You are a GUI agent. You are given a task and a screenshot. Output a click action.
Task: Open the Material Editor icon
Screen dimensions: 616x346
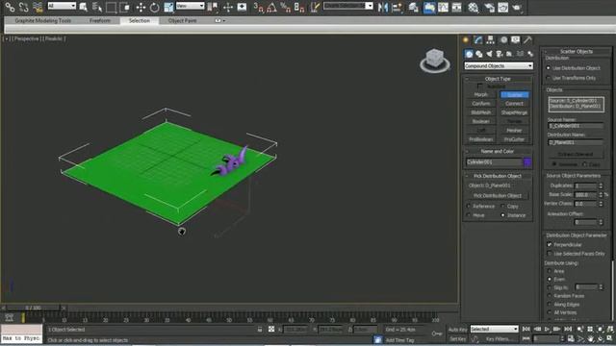coord(474,7)
